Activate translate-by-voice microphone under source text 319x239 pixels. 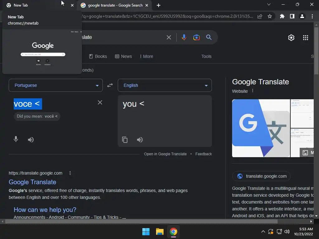16,139
